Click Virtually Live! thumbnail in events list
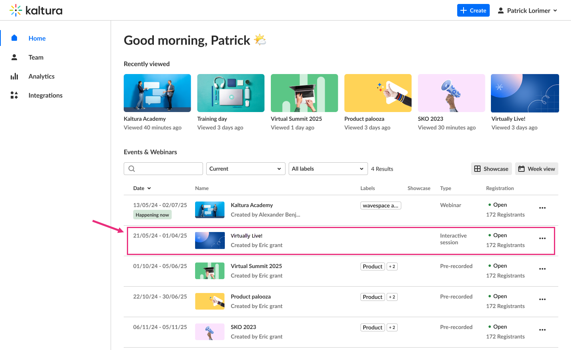 [210, 240]
